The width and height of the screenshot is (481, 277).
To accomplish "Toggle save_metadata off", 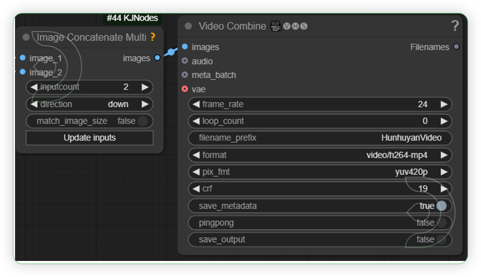I will (441, 206).
